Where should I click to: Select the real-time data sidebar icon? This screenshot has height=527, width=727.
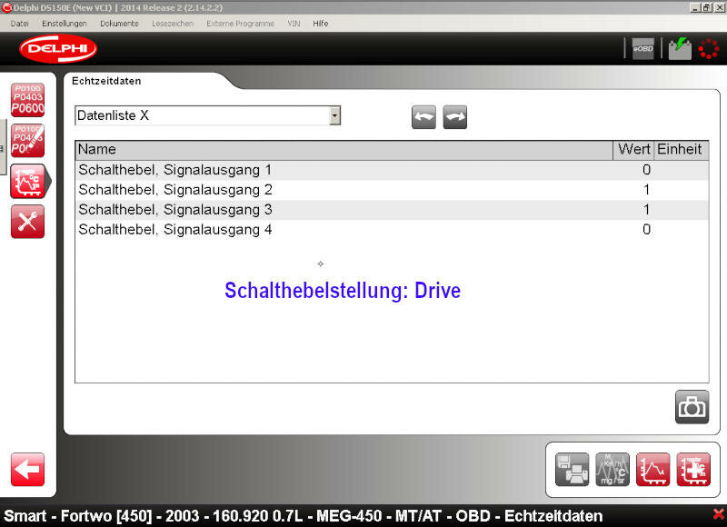(28, 181)
